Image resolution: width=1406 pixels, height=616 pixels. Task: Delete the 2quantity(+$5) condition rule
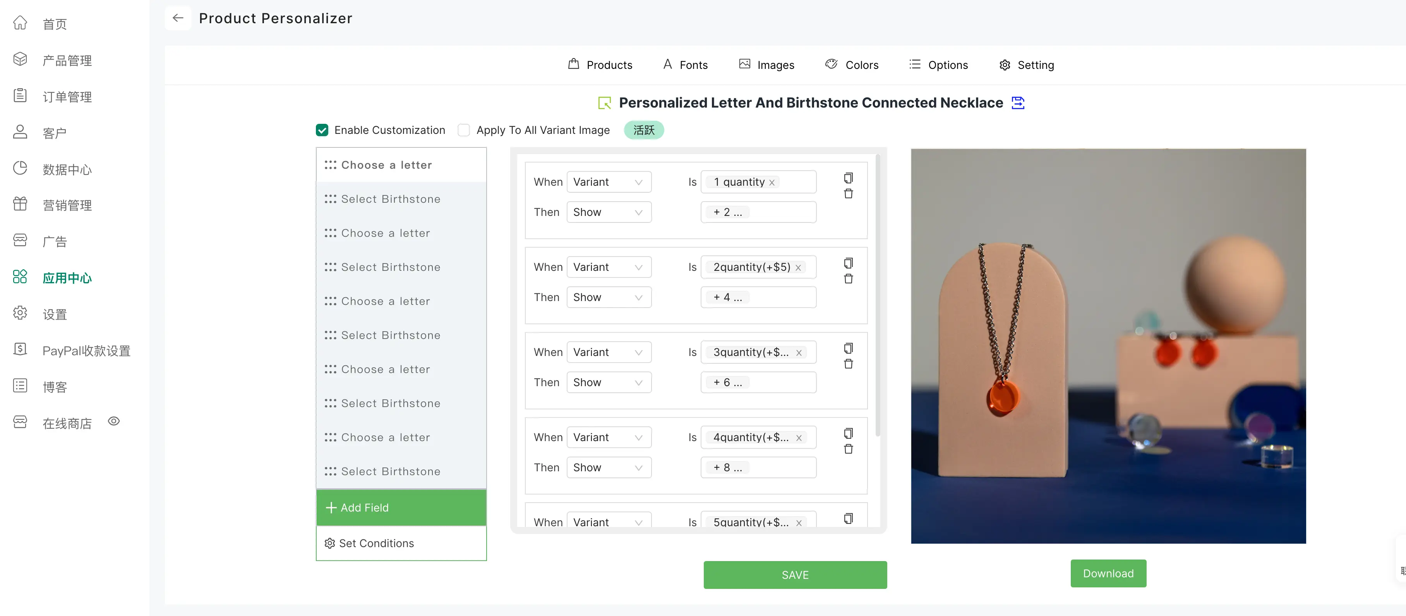(848, 279)
